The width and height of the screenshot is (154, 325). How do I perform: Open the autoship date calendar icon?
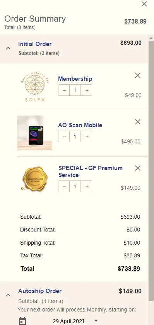click(x=22, y=321)
